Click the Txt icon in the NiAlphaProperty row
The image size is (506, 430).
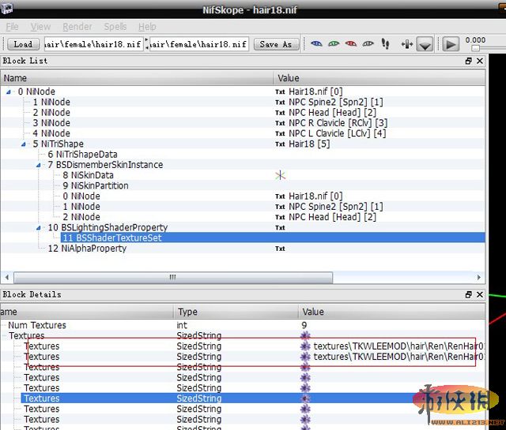(279, 249)
